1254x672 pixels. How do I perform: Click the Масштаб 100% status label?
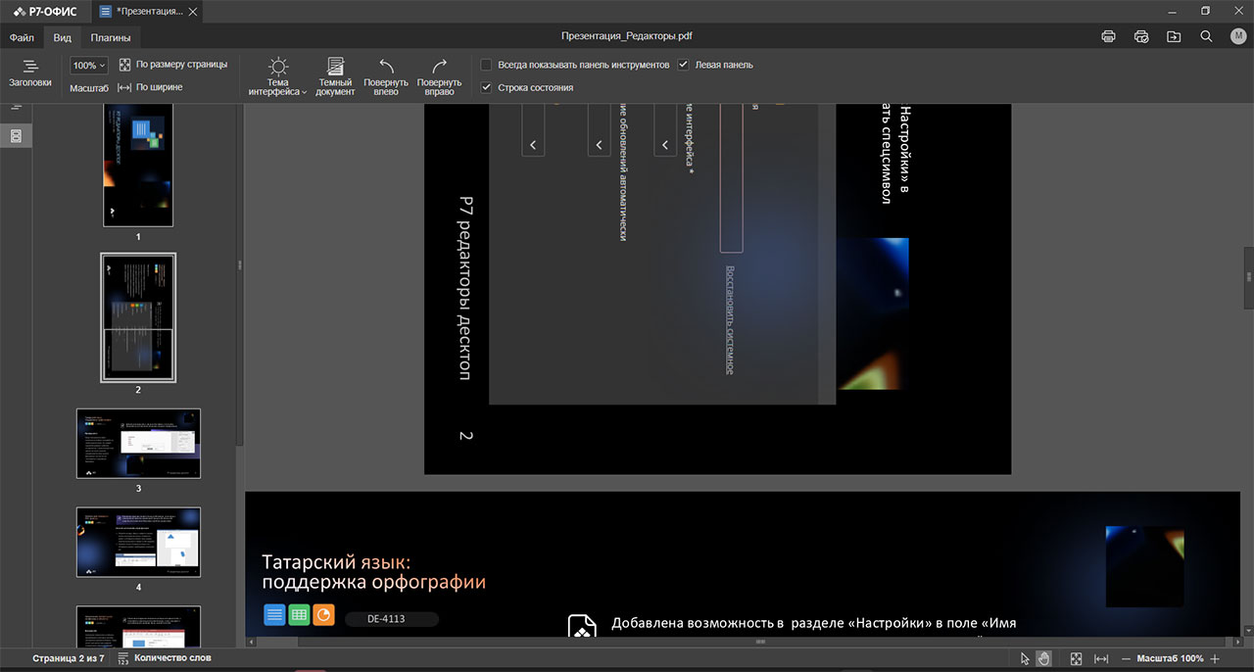1170,658
